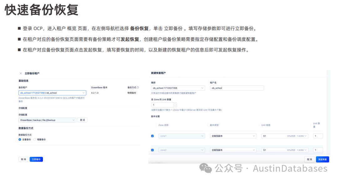Open the S1 Unit 规格 dropdown for zone1
The image size is (338, 182).
(x=285, y=136)
